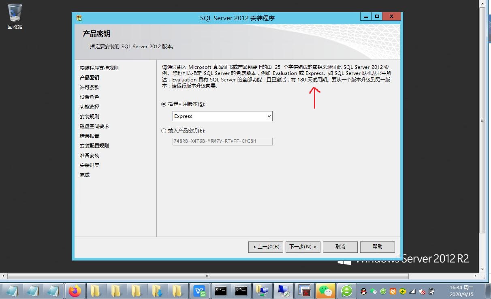Select 安装程序支持规则 in the step list
The width and height of the screenshot is (491, 299).
click(99, 68)
